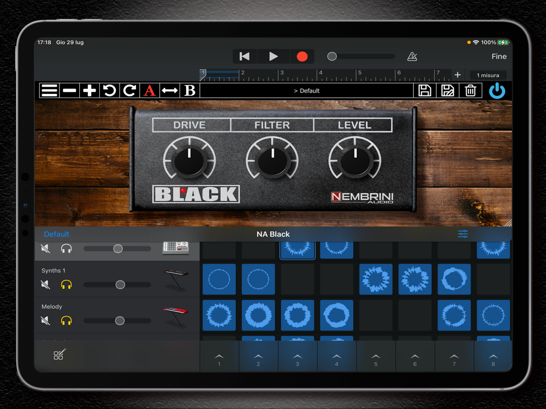The height and width of the screenshot is (409, 546).
Task: Click the Melody track name
Action: (x=51, y=306)
